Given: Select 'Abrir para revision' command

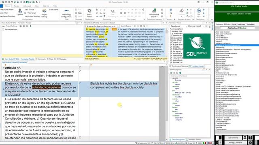Looking at the screenshot, I should point(222,32).
